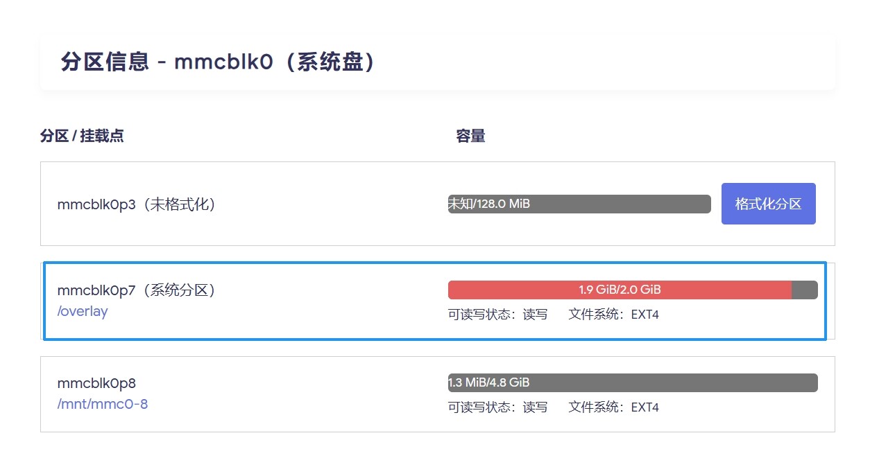The width and height of the screenshot is (870, 467).
Task: Click the 分区 / 挂载点 column header
Action: point(82,136)
